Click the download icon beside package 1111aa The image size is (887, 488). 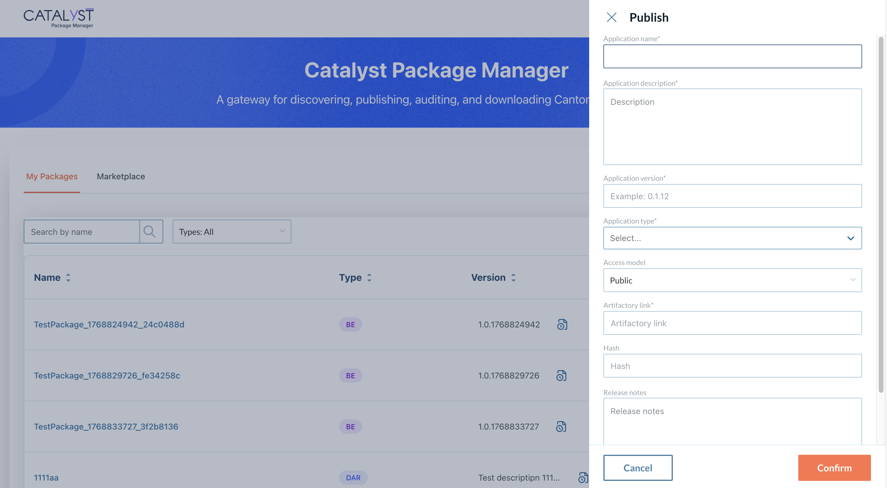pos(583,478)
